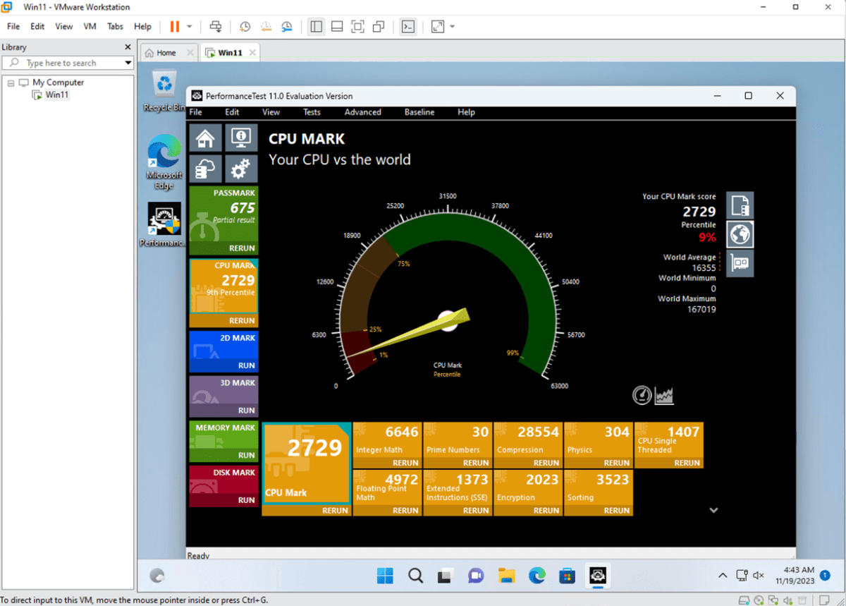Open the system information monitor icon

[241, 138]
